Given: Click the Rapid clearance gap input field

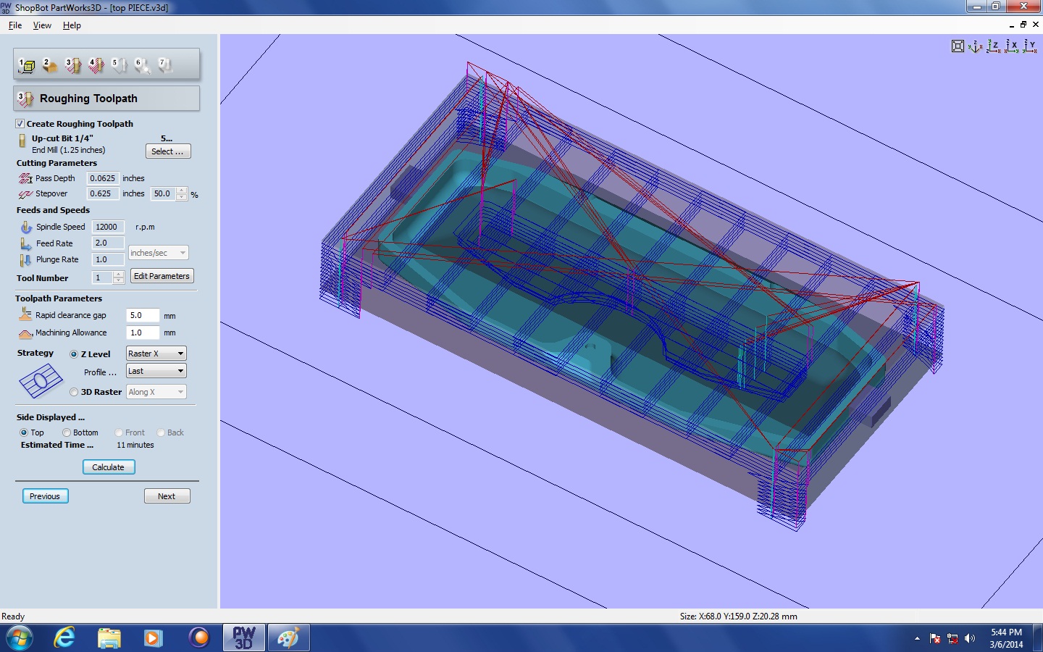Looking at the screenshot, I should coord(143,315).
